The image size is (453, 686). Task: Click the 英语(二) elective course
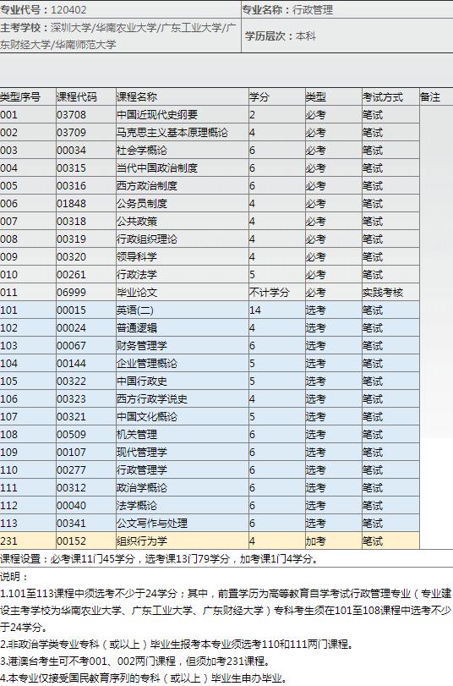click(x=135, y=310)
